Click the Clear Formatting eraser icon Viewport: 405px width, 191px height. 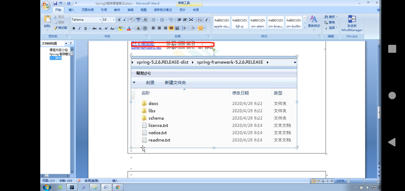coord(131,20)
